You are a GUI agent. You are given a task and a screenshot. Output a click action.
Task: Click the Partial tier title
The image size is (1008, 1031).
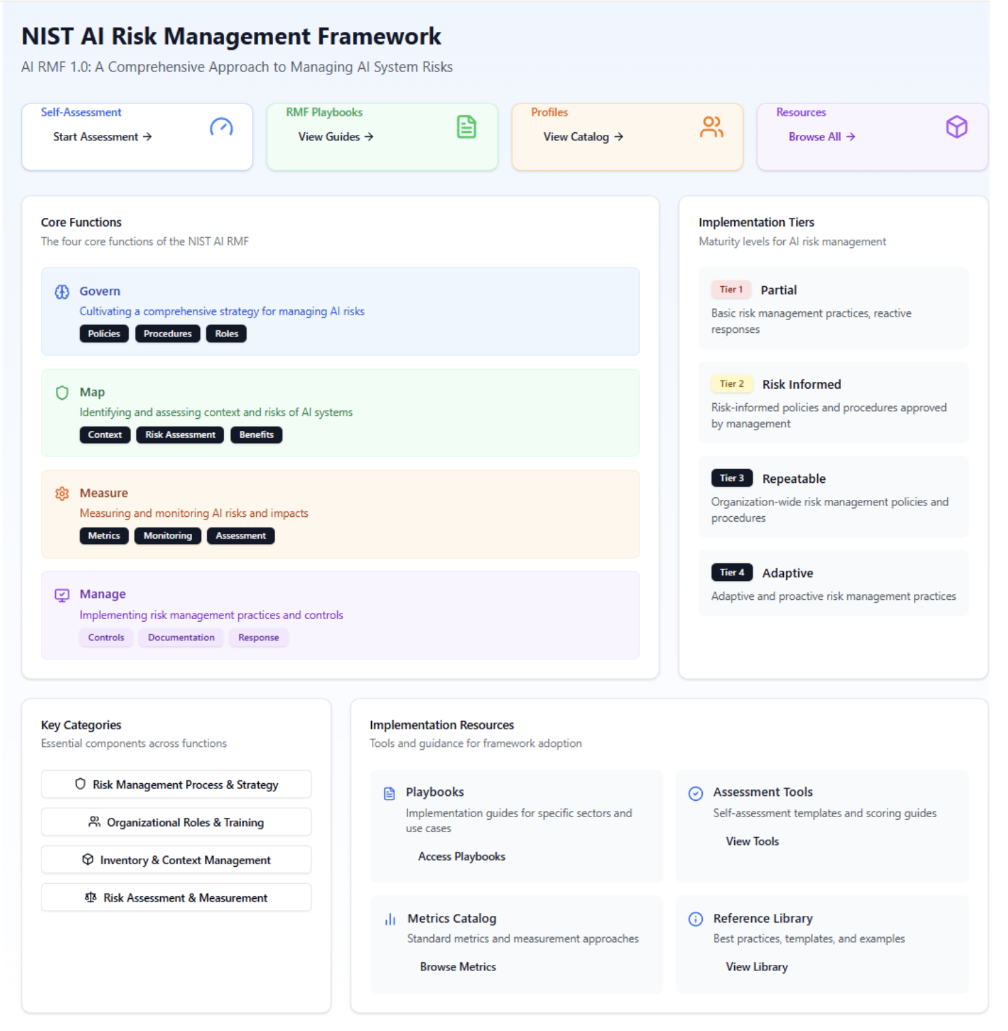pos(778,290)
